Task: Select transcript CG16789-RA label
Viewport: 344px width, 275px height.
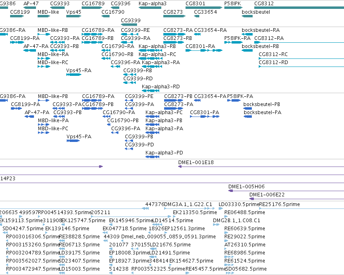Action: [98, 30]
